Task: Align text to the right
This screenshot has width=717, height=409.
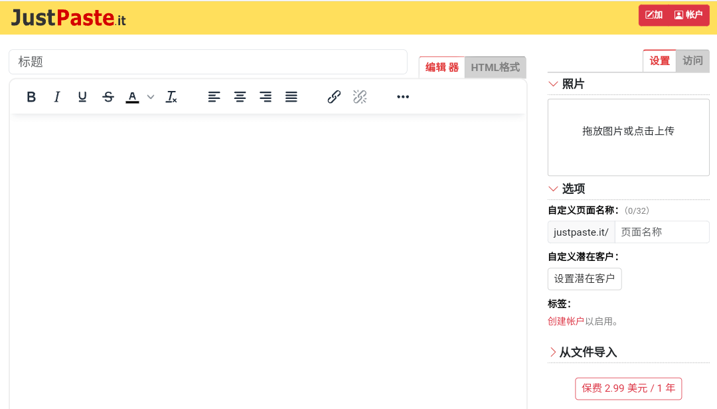Action: point(266,97)
